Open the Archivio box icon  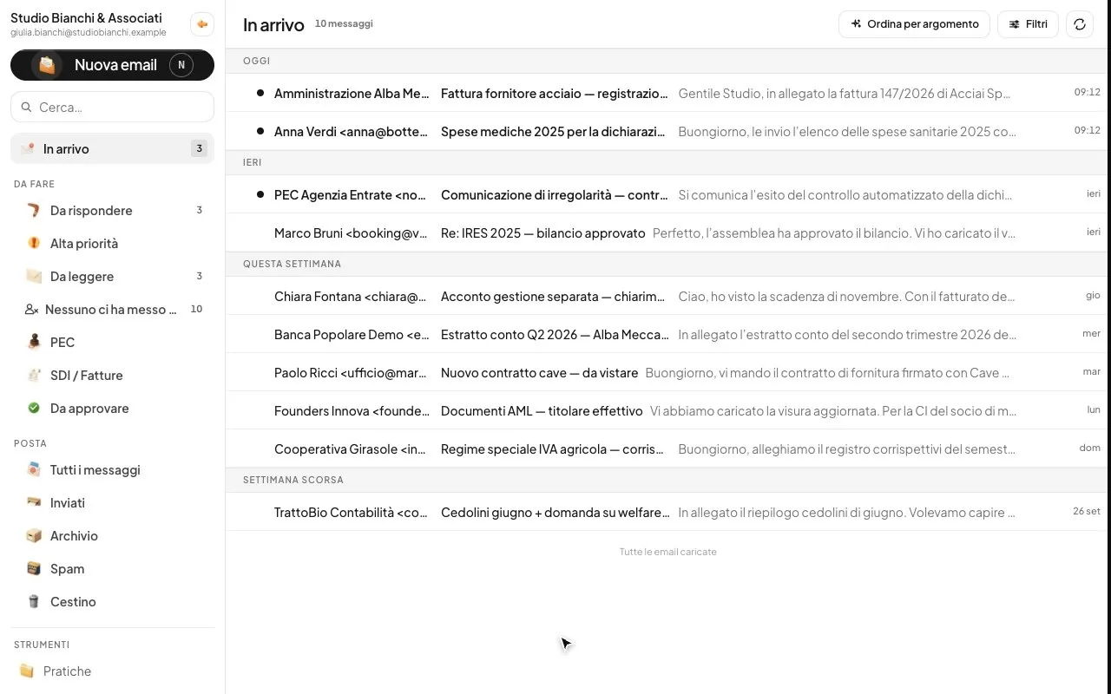(x=34, y=536)
